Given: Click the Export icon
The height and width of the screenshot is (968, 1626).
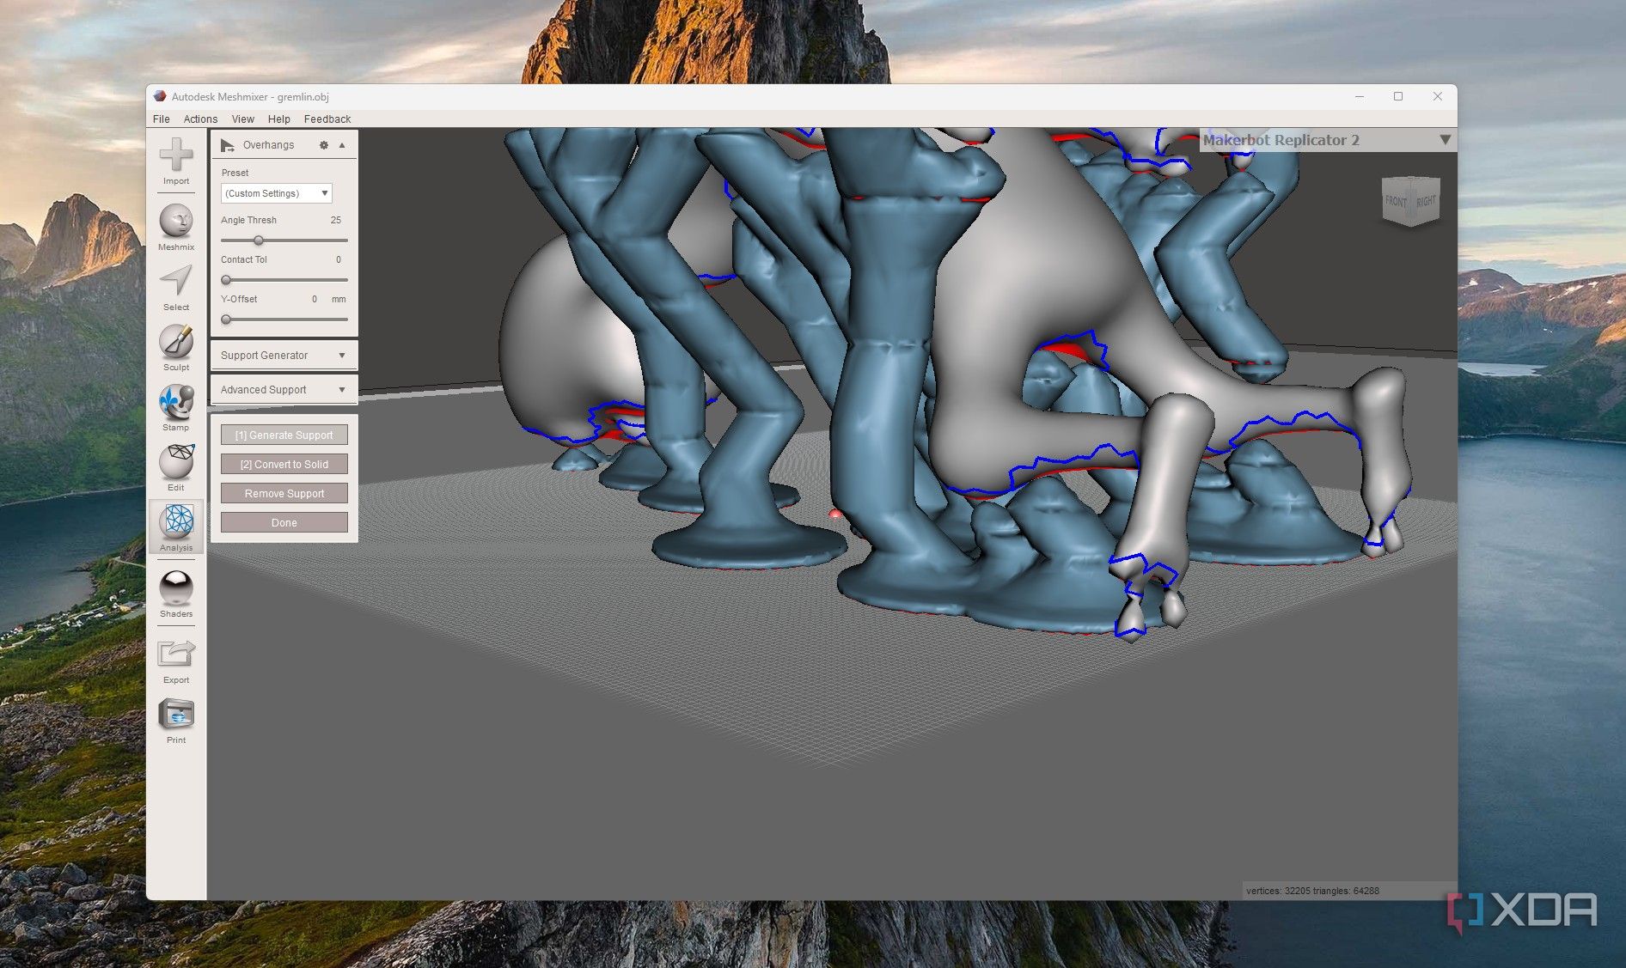Looking at the screenshot, I should tap(176, 661).
